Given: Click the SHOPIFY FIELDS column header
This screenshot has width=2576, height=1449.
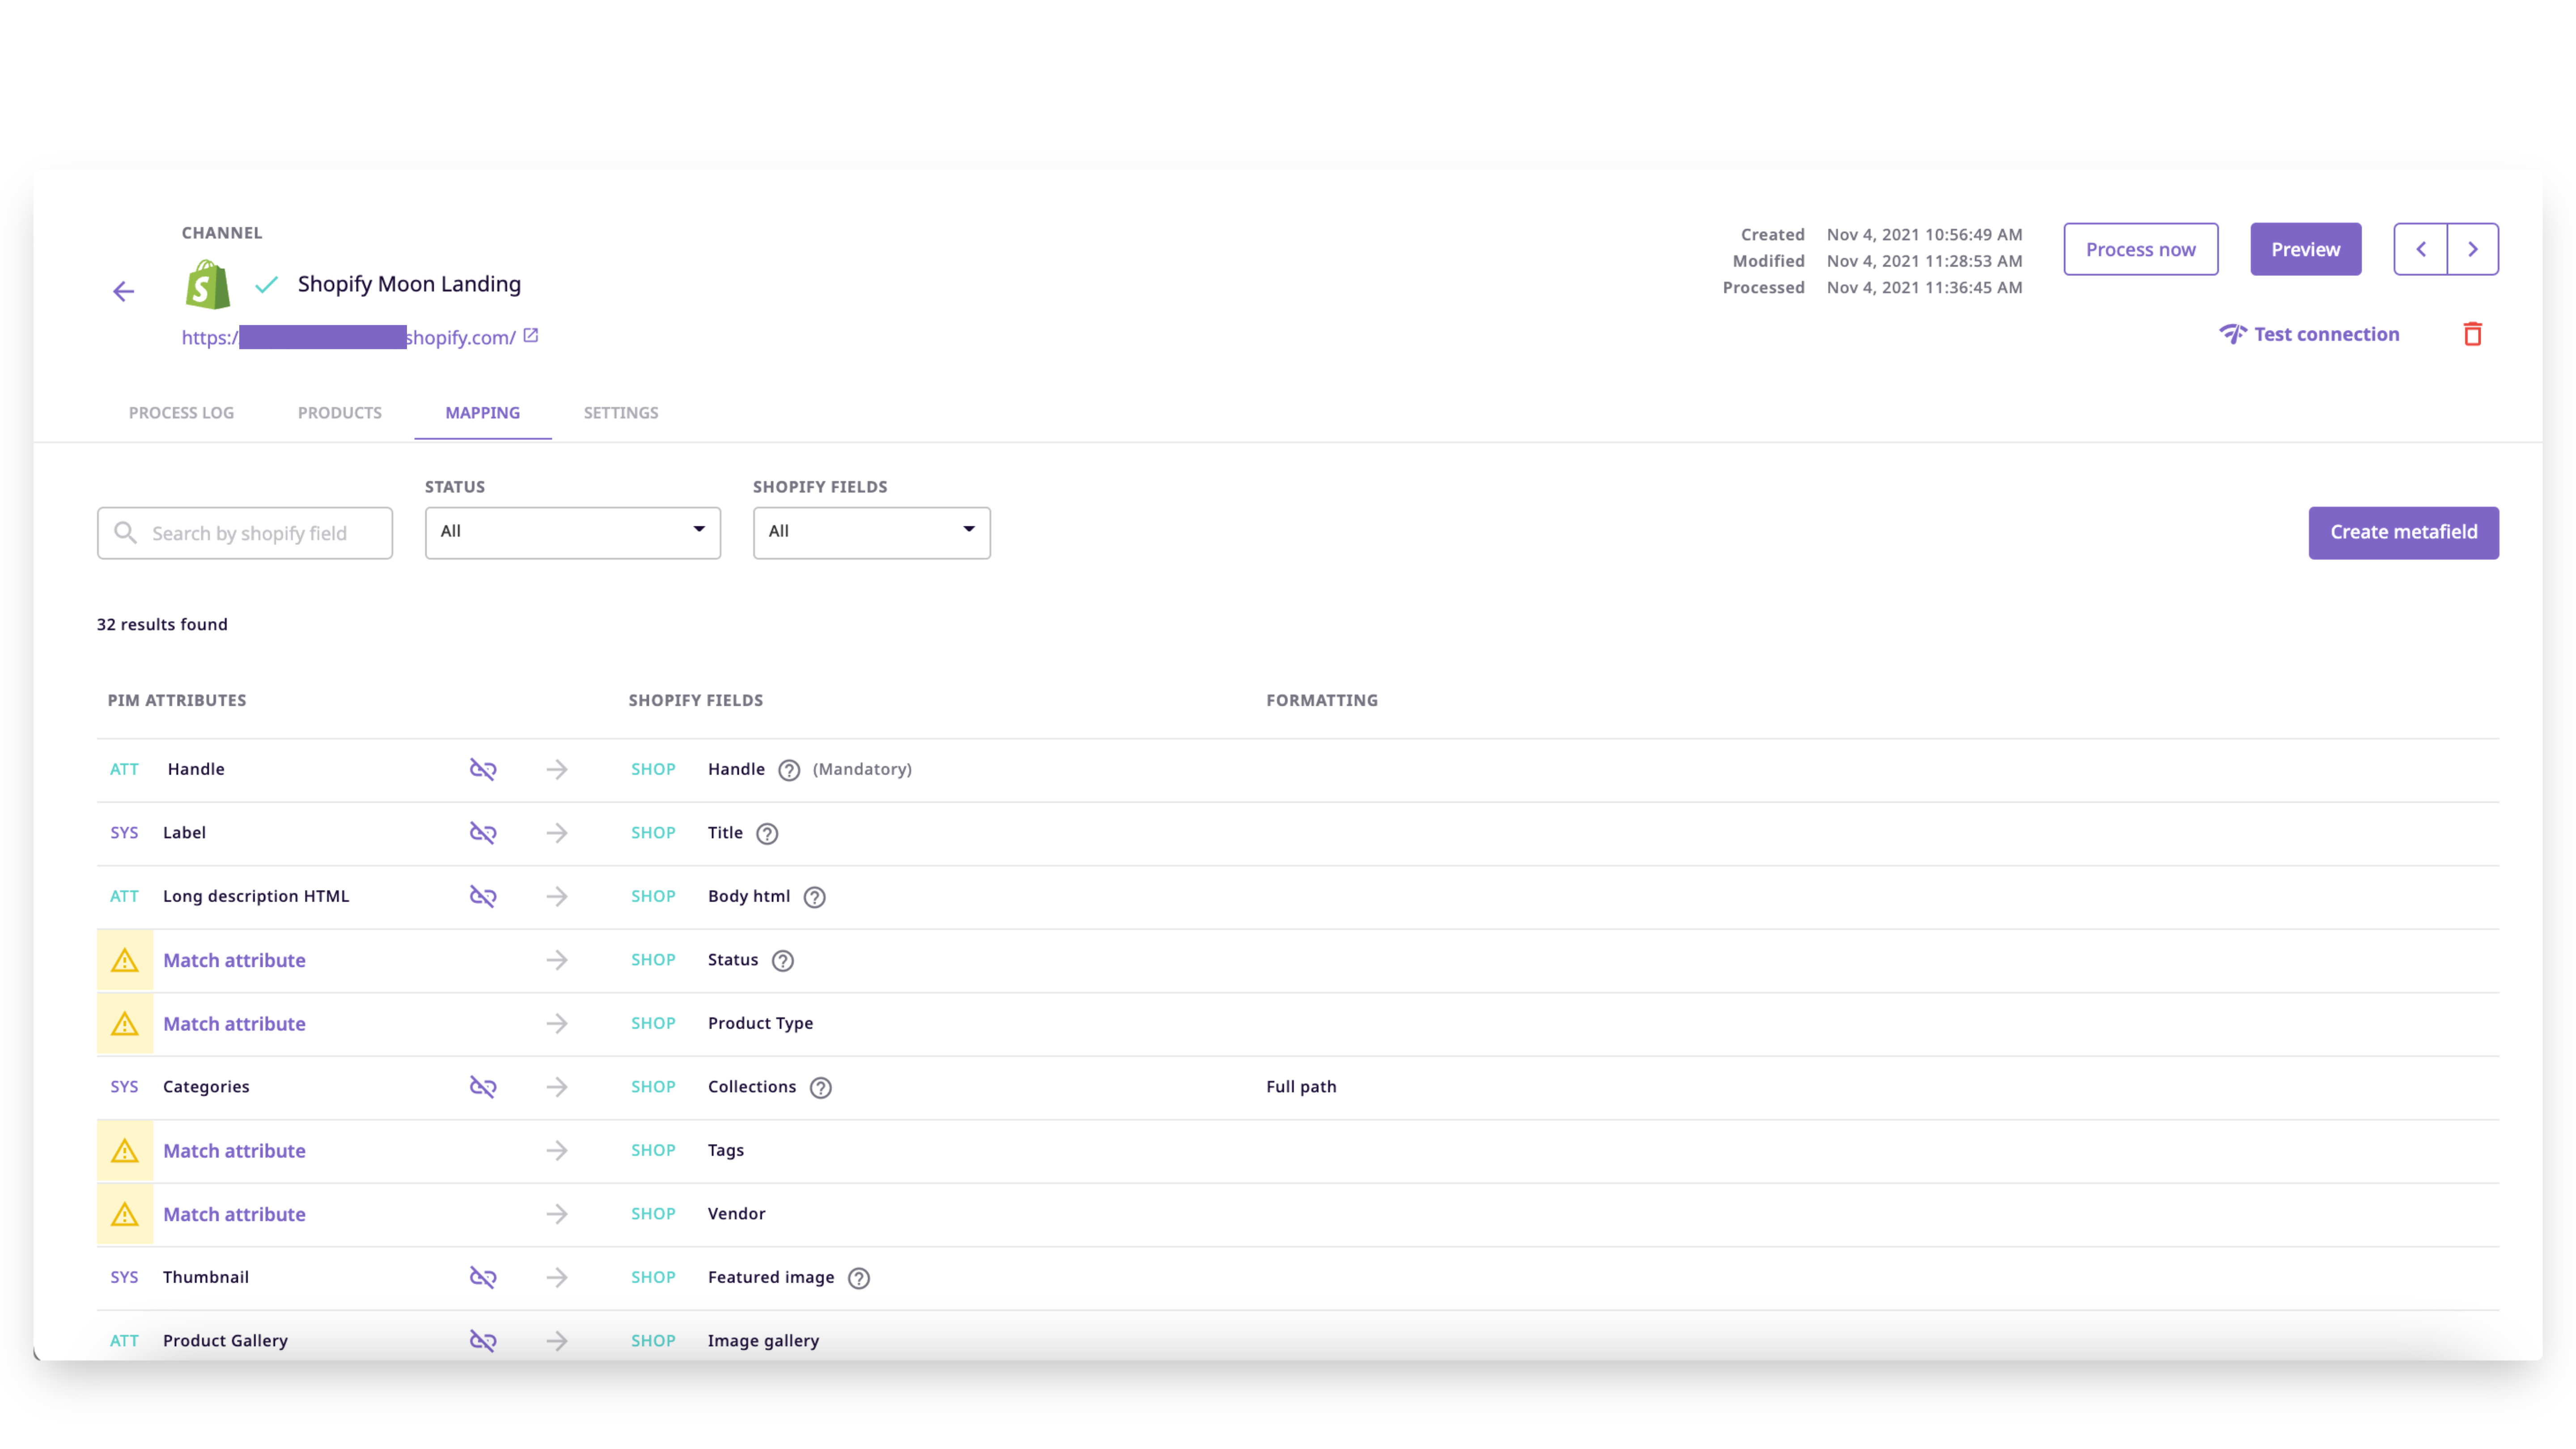Looking at the screenshot, I should click(696, 700).
